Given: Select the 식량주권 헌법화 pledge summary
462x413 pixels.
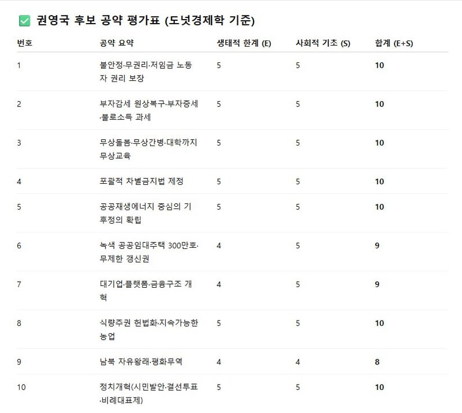Looking at the screenshot, I should 148,329.
